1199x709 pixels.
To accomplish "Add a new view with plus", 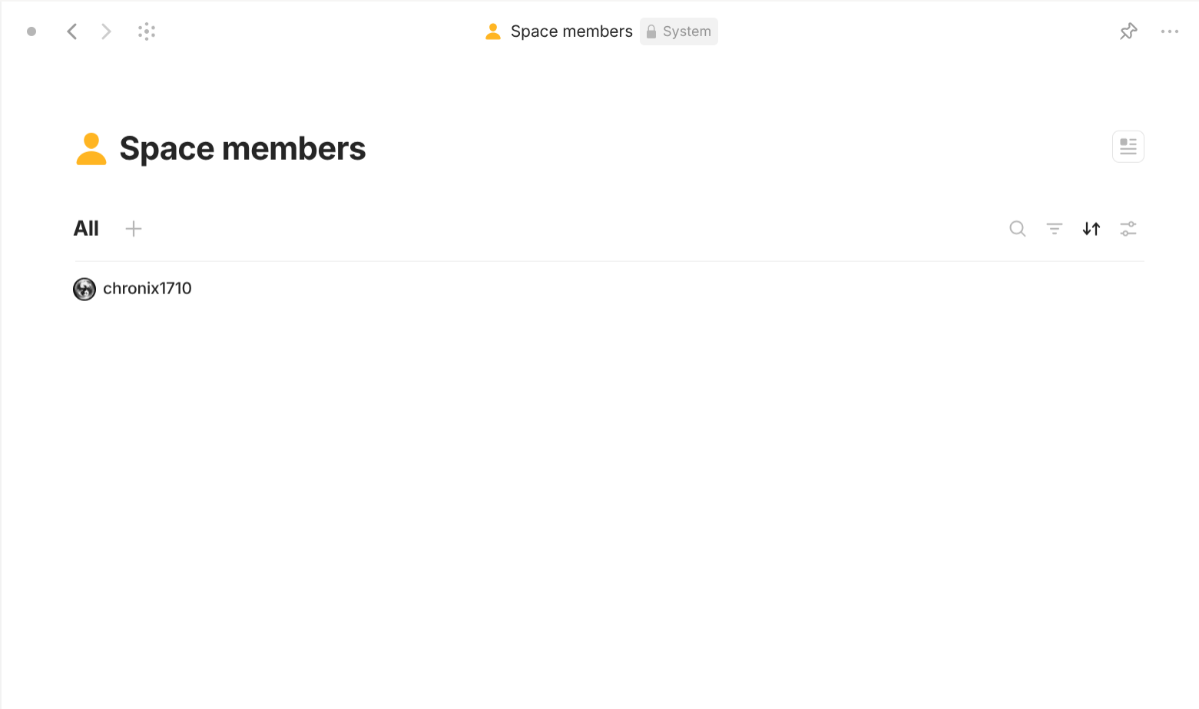I will (134, 229).
